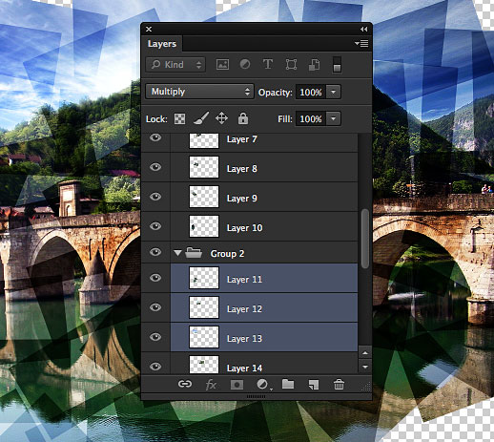494x442 pixels.
Task: Hide Layer 9 with its eye icon
Action: (x=155, y=197)
